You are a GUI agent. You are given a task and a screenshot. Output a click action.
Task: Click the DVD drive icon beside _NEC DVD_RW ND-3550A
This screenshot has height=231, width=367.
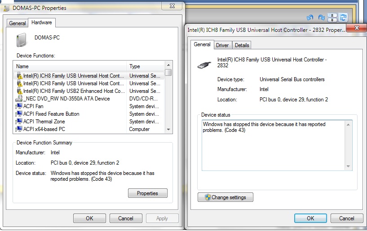click(x=19, y=98)
